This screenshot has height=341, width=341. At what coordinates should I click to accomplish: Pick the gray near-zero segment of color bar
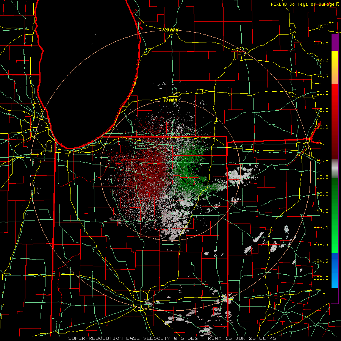coord(335,168)
